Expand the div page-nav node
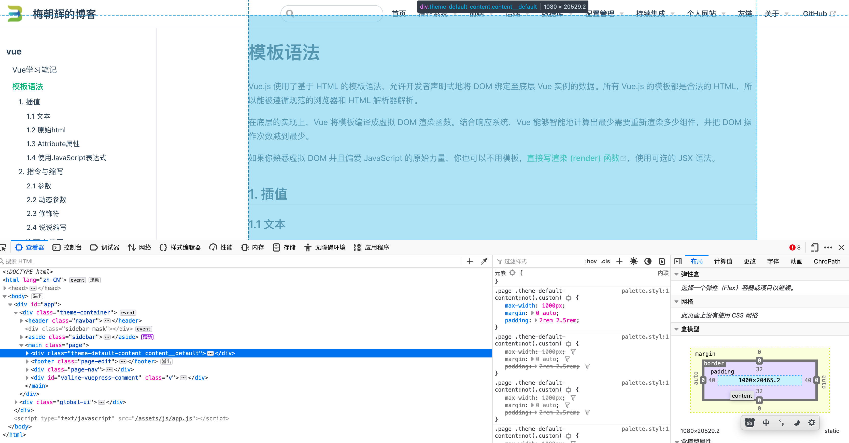The height and width of the screenshot is (443, 849). pos(27,369)
